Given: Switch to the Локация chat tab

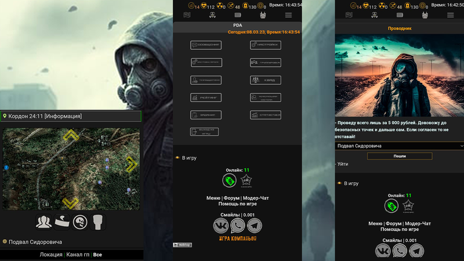Looking at the screenshot, I should coord(51,255).
